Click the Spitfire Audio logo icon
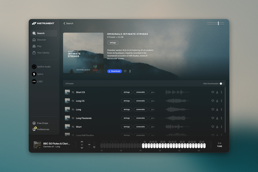The image size is (258, 172). click(x=34, y=66)
